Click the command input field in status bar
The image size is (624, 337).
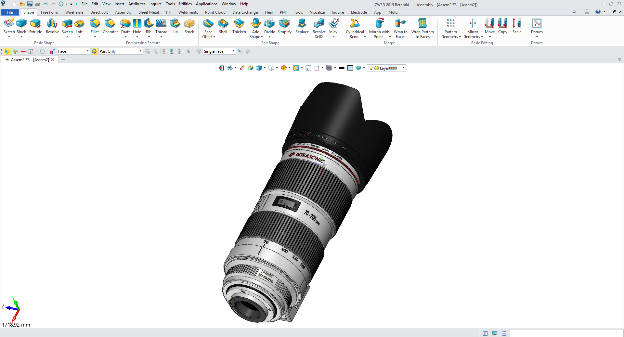(x=566, y=333)
